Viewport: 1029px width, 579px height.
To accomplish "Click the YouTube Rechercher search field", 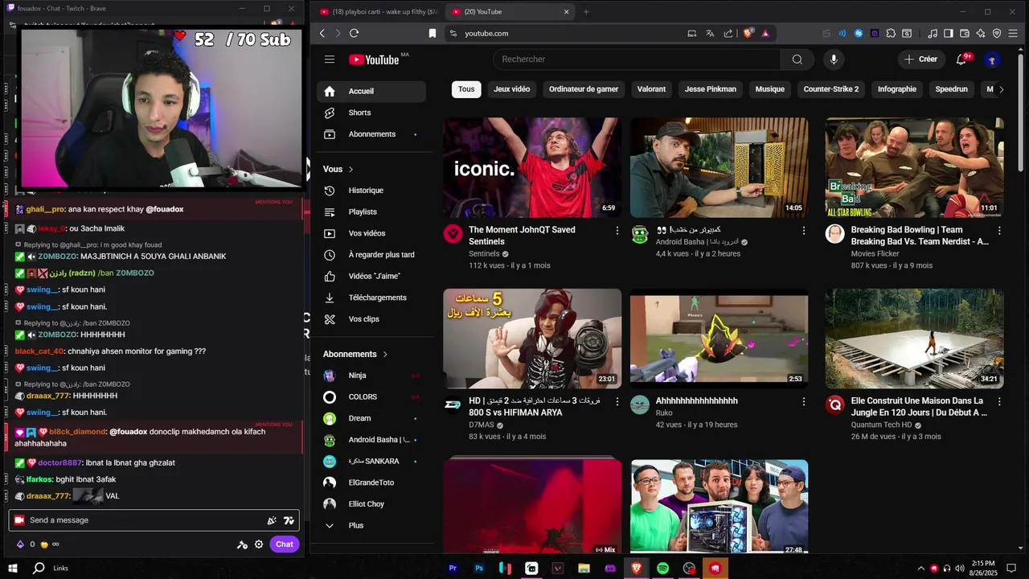I will [637, 60].
